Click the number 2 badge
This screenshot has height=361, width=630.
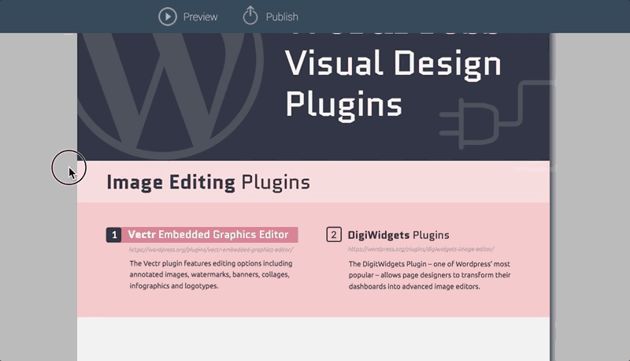pyautogui.click(x=334, y=235)
